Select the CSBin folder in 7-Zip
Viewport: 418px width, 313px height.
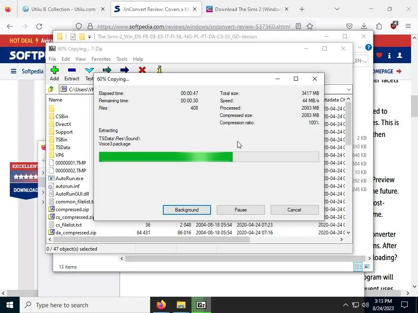[62, 116]
